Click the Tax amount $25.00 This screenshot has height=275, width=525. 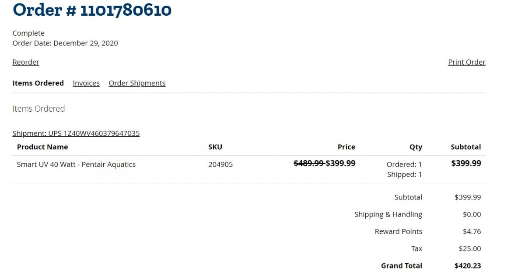click(x=470, y=248)
